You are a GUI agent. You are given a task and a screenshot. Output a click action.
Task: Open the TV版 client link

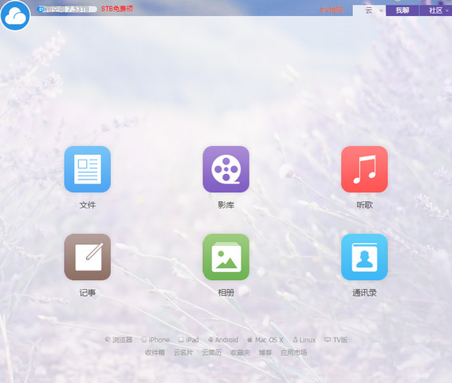tap(336, 340)
